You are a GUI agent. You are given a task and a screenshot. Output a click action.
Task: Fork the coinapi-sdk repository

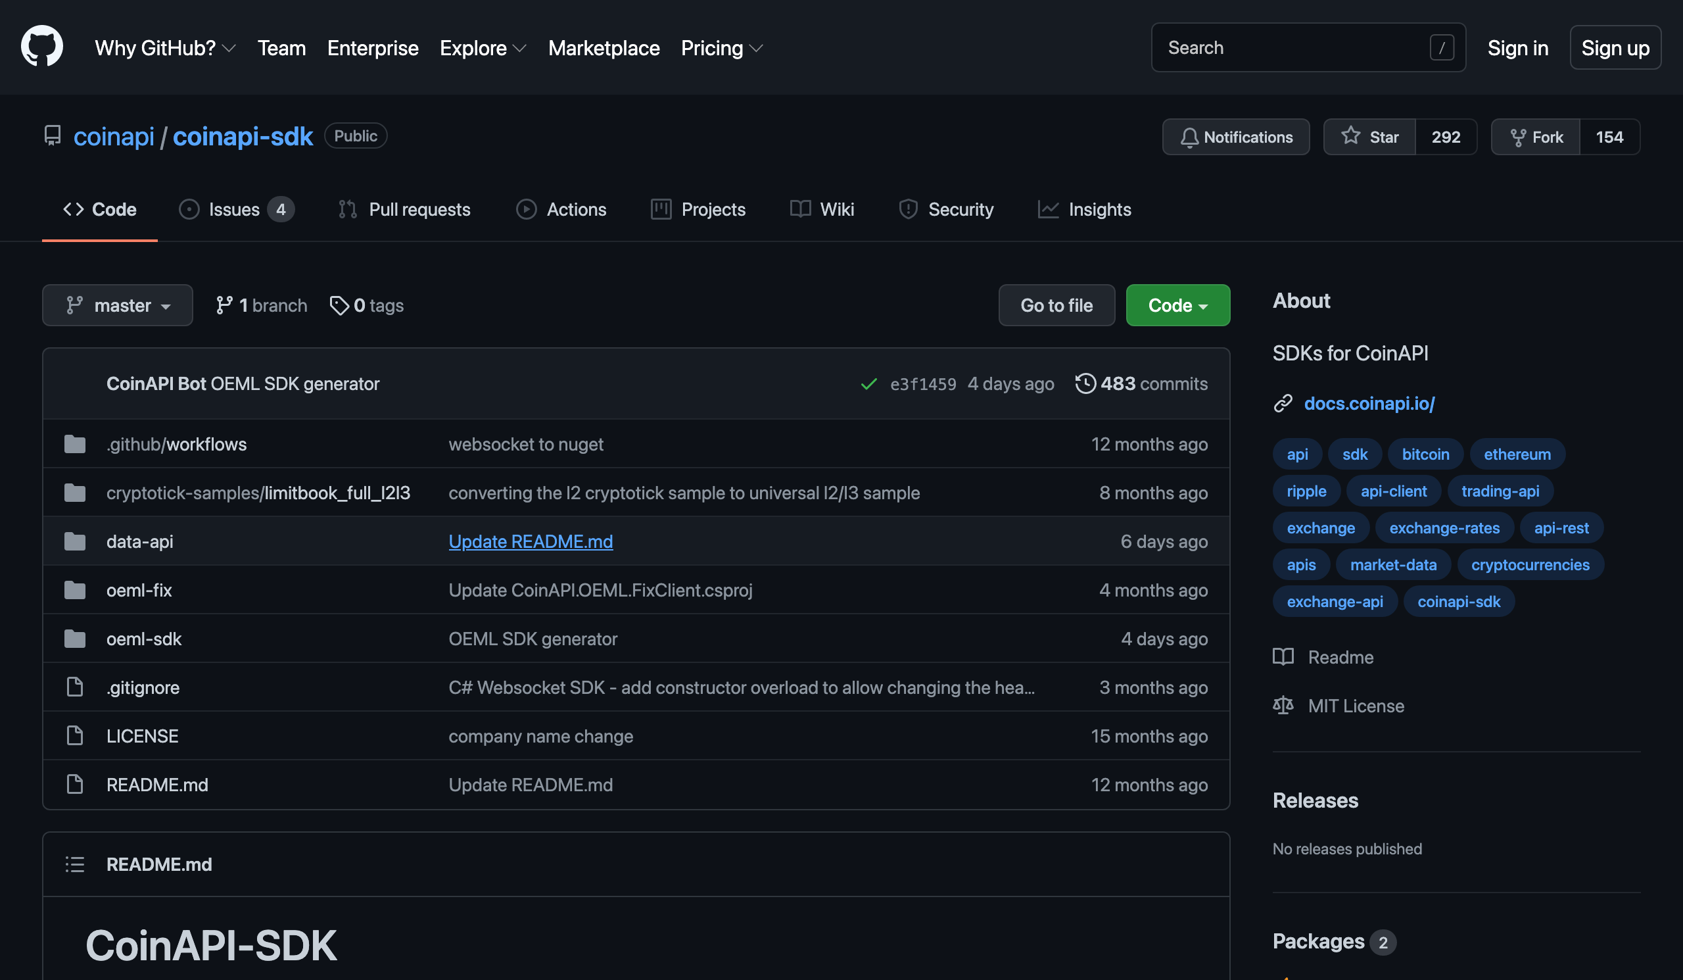pos(1536,136)
